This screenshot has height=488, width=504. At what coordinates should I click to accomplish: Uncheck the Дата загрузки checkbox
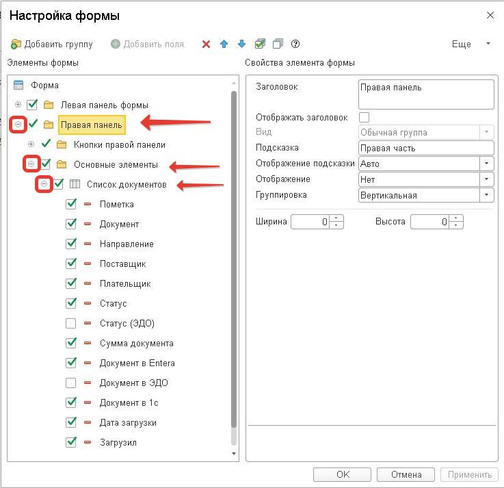(71, 422)
